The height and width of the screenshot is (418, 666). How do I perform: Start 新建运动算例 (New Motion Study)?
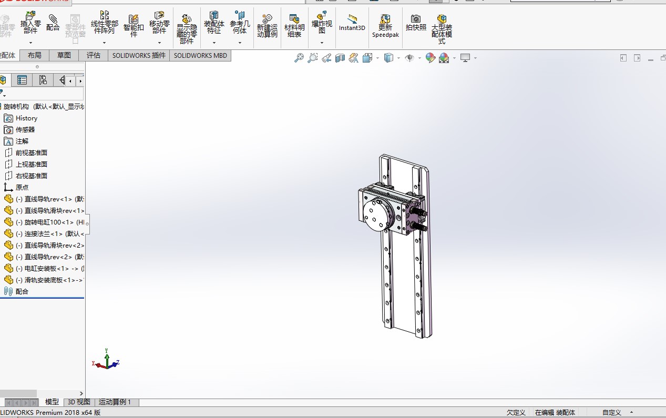(267, 25)
